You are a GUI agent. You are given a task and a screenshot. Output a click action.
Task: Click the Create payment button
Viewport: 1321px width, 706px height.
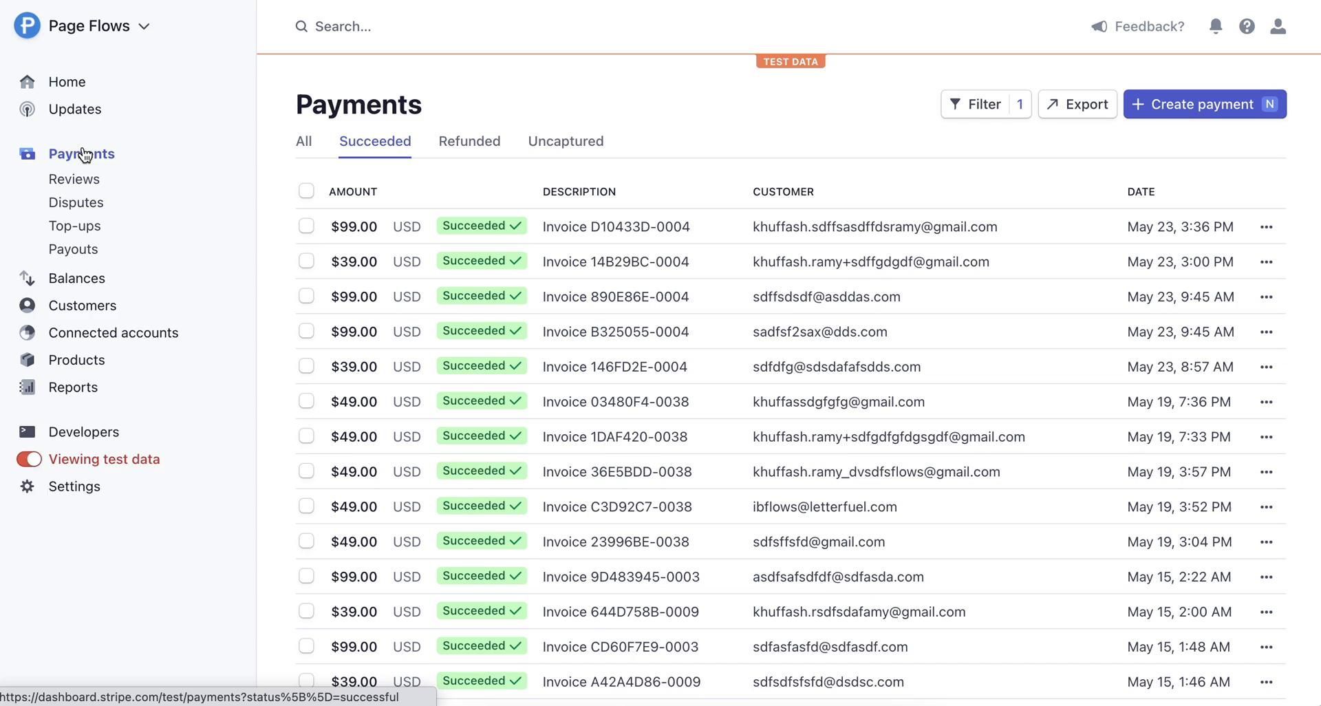(x=1204, y=105)
